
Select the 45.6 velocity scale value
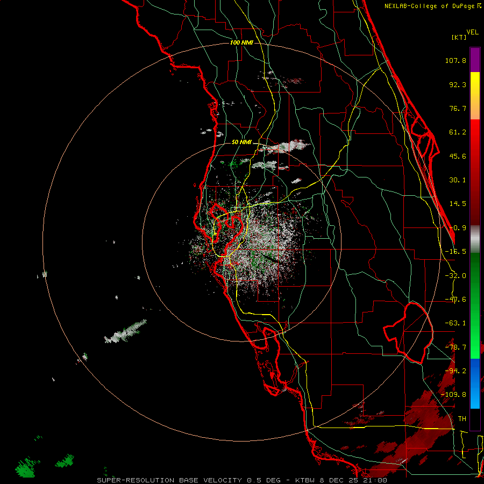click(x=458, y=156)
